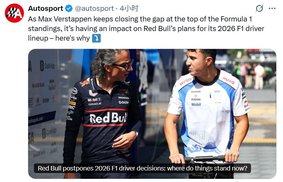Screen dimensions: 283x182
Task: Click the curved down arrow emoji
Action: click(96, 38)
